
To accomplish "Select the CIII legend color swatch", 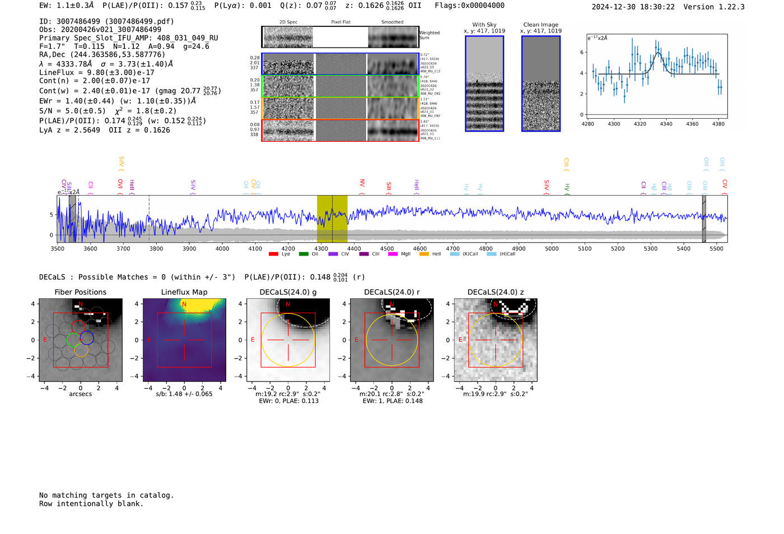I will 364,254.
